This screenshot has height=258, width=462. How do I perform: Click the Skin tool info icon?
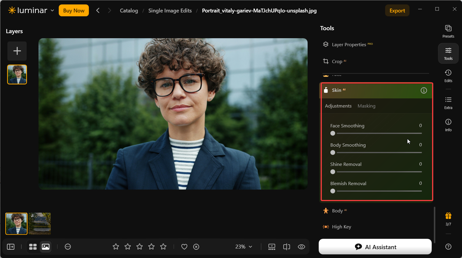point(424,90)
